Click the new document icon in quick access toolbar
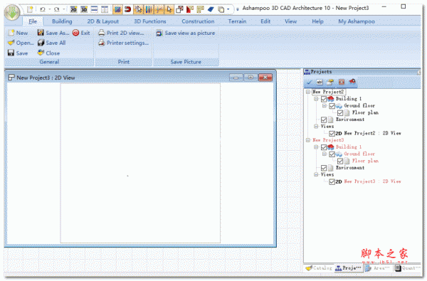The width and height of the screenshot is (427, 281). click(x=30, y=9)
